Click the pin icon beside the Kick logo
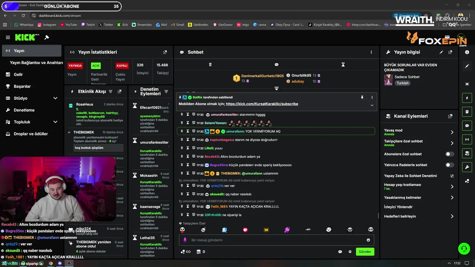 [x=47, y=37]
